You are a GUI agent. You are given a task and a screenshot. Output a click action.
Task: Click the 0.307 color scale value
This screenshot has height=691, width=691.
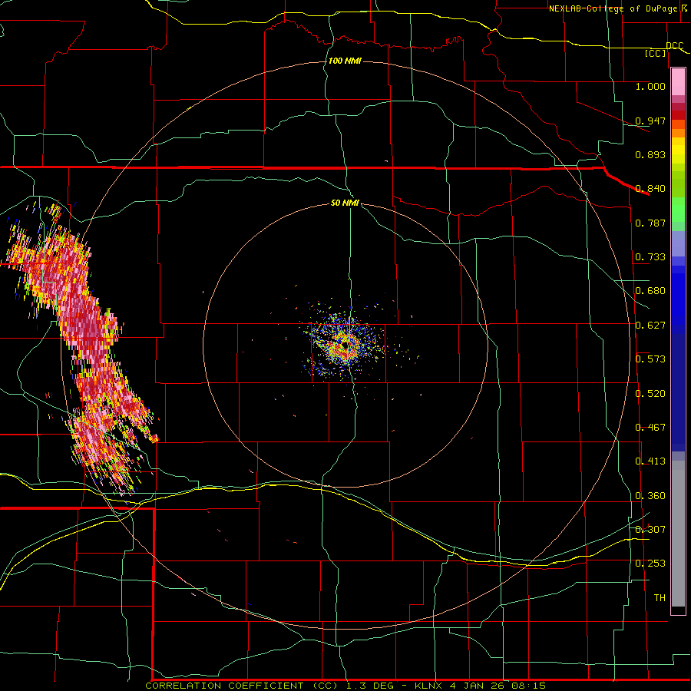click(650, 530)
